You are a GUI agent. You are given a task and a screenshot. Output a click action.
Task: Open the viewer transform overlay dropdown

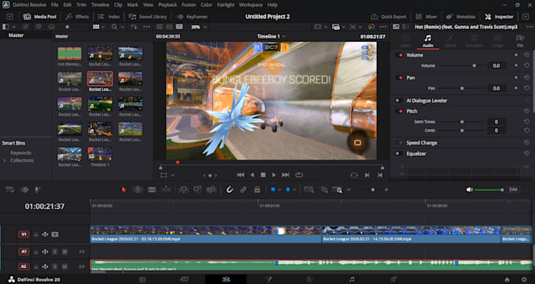(172, 175)
